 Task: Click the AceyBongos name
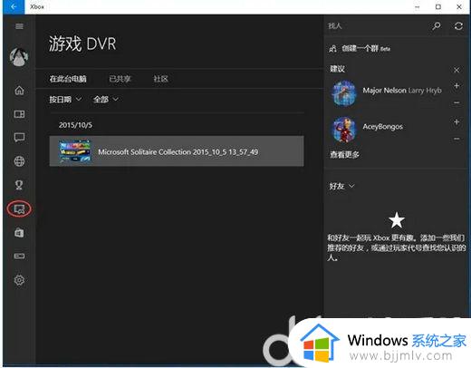click(x=382, y=127)
